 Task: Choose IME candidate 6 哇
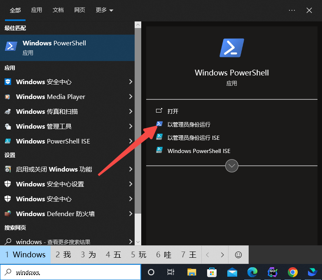coord(163,255)
